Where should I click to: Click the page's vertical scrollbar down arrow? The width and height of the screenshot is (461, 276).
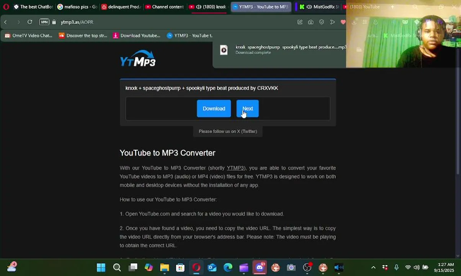coord(458,256)
